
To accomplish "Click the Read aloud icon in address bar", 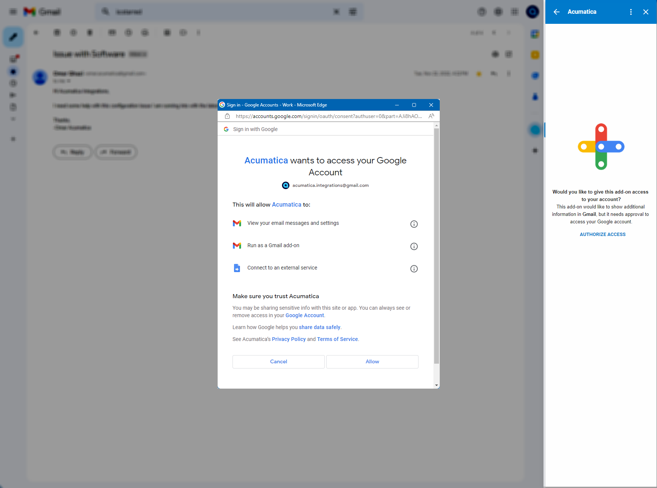I will 431,116.
